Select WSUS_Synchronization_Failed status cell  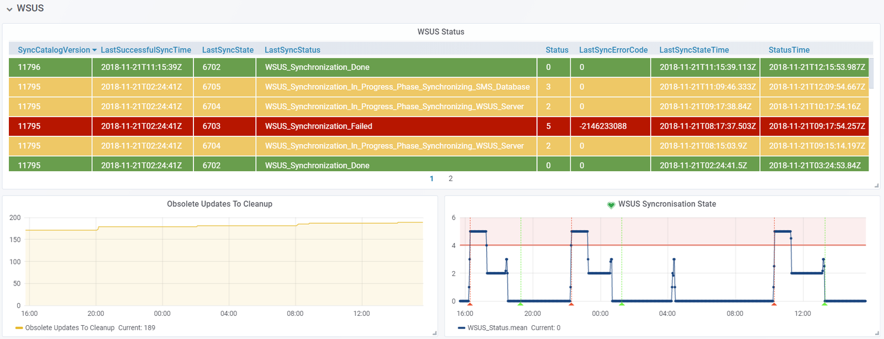[x=396, y=126]
